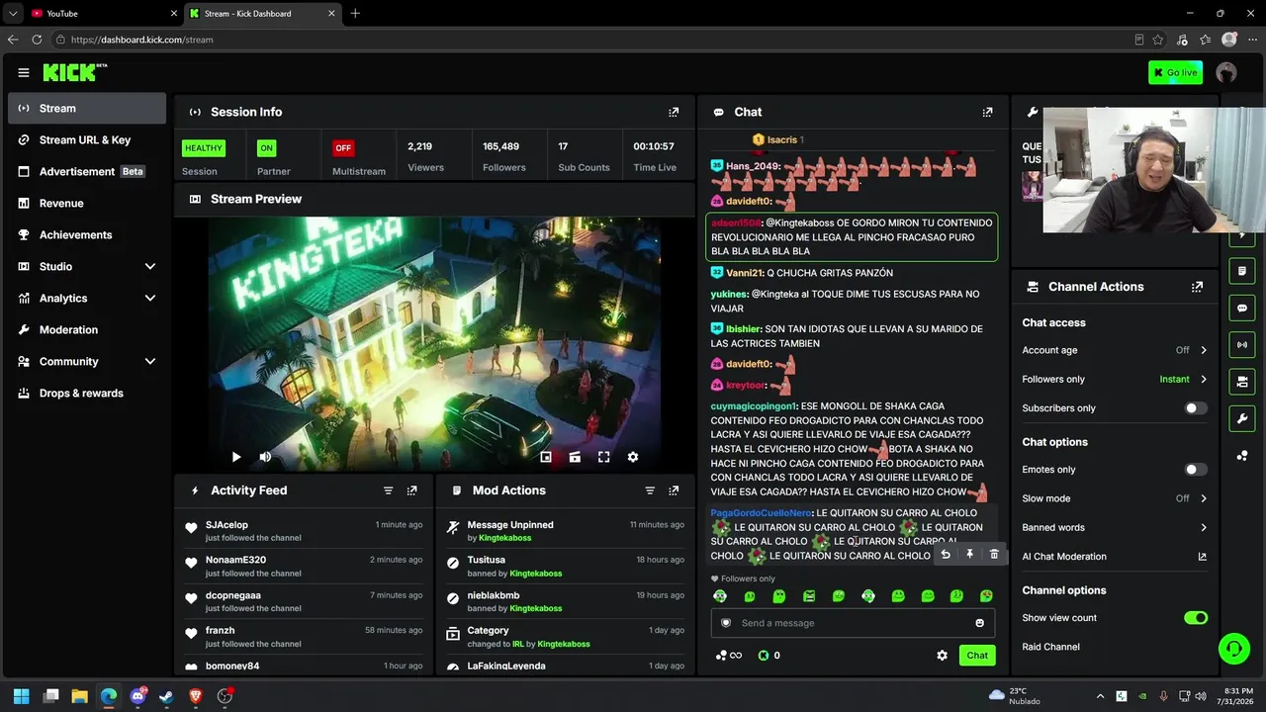Reply to the PagaGordoCuelloNero chat message
Viewport: 1266px width, 712px height.
tap(946, 555)
